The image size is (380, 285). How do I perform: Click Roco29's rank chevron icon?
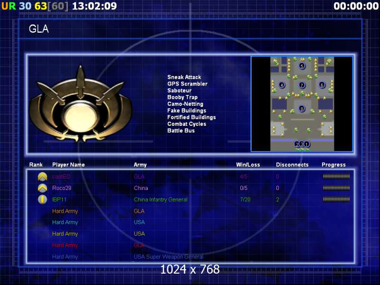[x=42, y=188]
